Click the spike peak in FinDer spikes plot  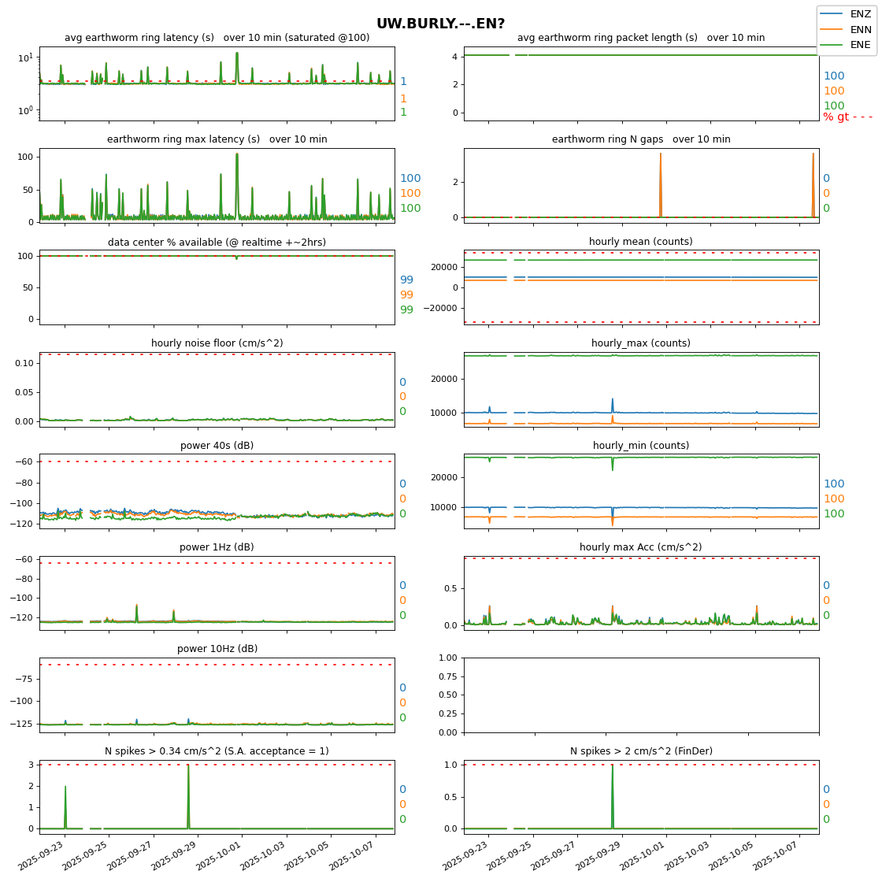tap(613, 766)
